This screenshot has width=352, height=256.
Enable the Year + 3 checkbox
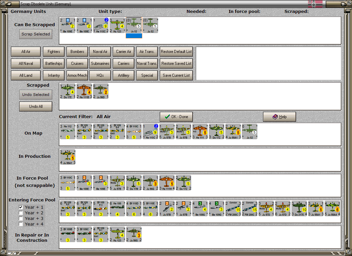21,218
